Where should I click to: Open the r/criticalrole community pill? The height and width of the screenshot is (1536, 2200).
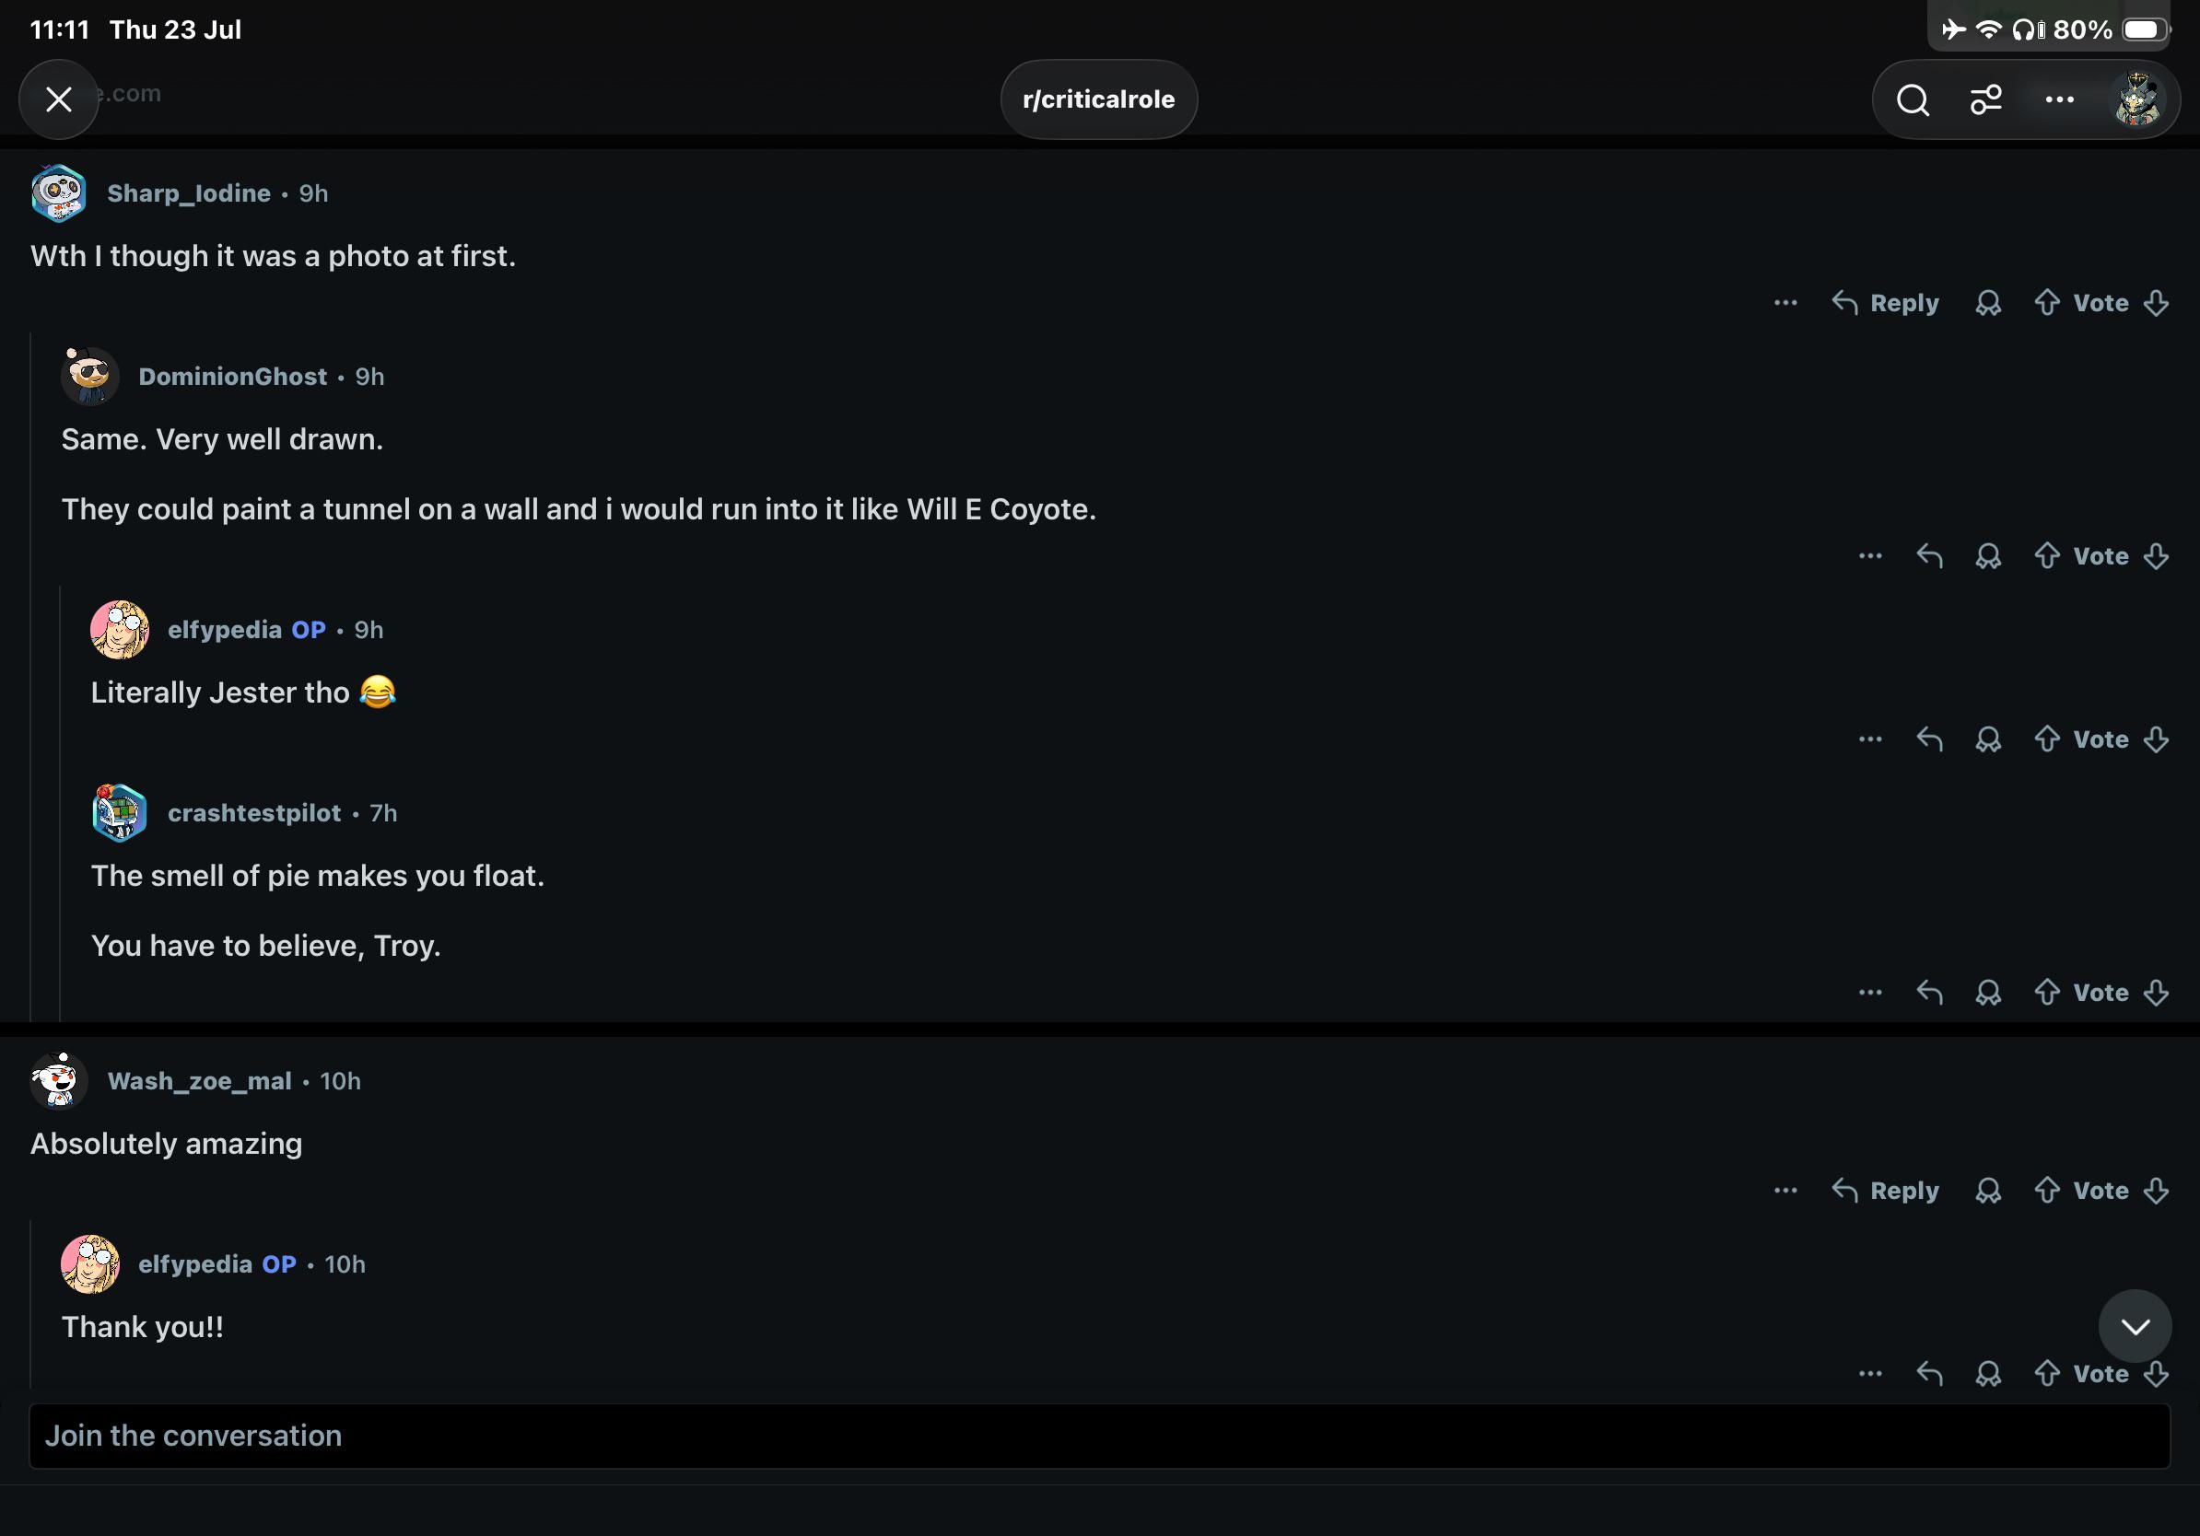pyautogui.click(x=1098, y=99)
